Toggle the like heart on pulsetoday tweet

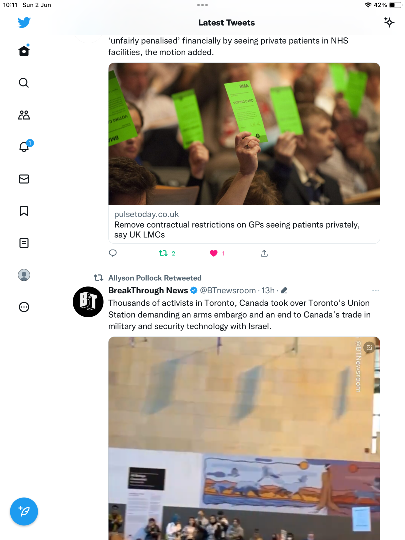pyautogui.click(x=214, y=253)
